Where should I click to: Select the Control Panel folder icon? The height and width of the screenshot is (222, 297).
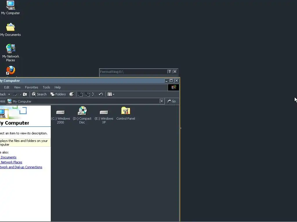click(x=126, y=114)
